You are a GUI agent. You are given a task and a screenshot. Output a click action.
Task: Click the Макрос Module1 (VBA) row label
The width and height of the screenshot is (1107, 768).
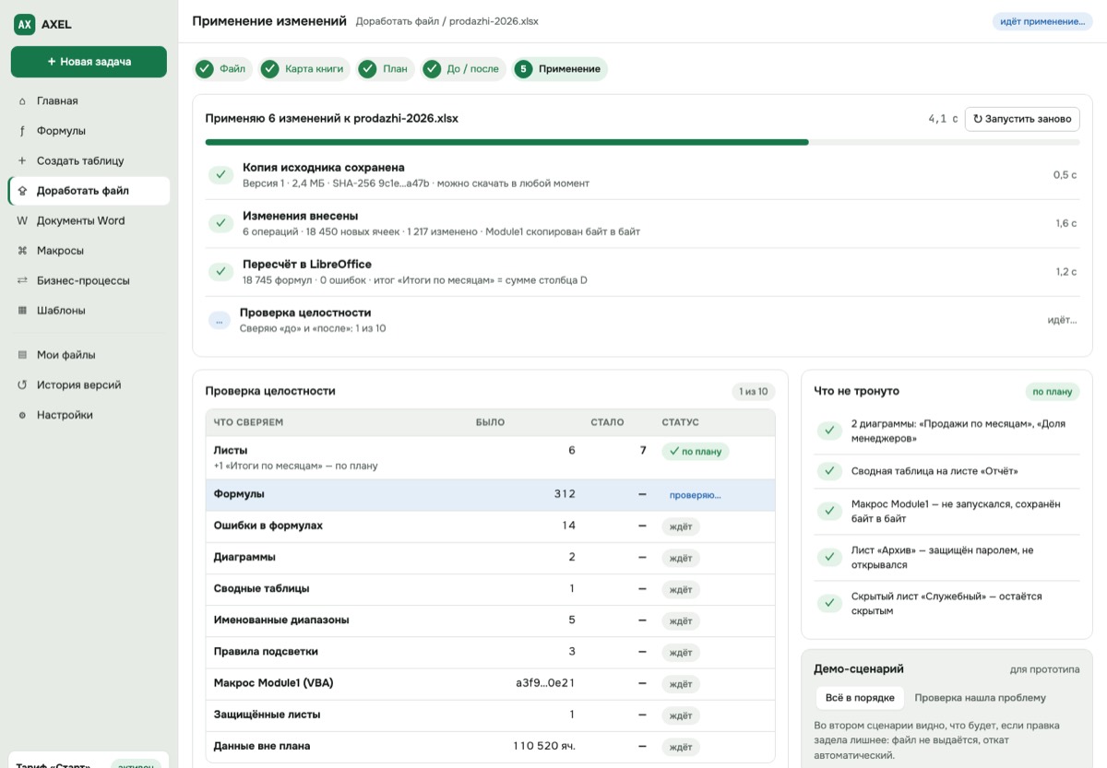273,683
